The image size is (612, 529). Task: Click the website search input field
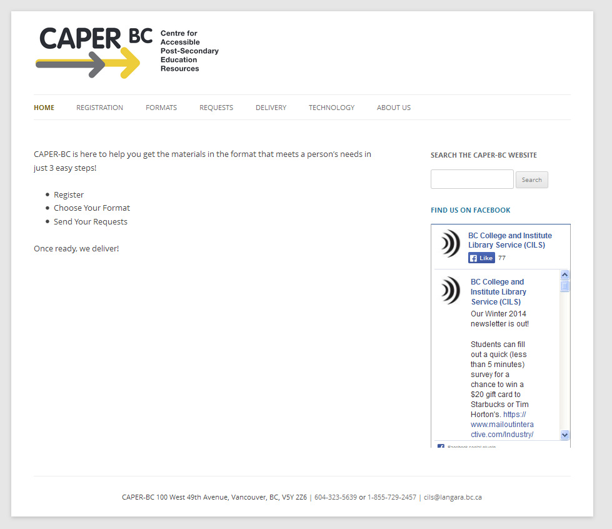pos(472,179)
